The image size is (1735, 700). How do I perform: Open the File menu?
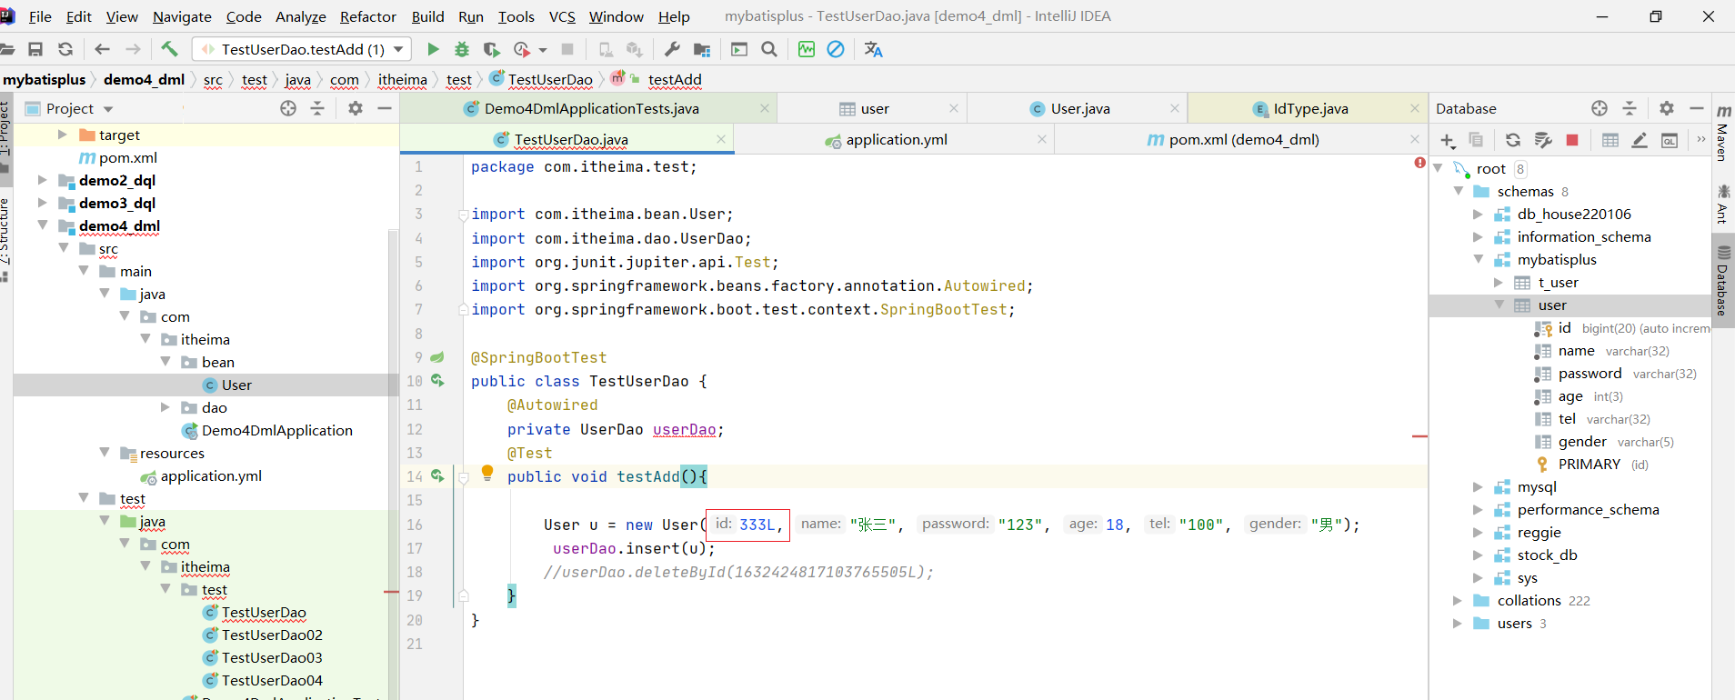coord(40,16)
